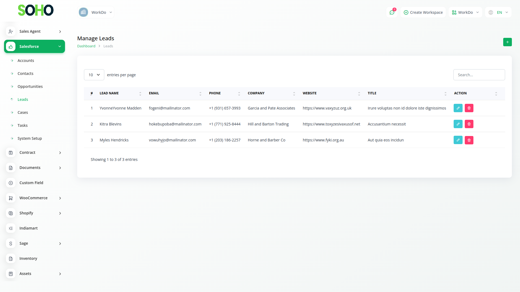Open the Cases submenu item
The height and width of the screenshot is (292, 520).
tap(23, 112)
